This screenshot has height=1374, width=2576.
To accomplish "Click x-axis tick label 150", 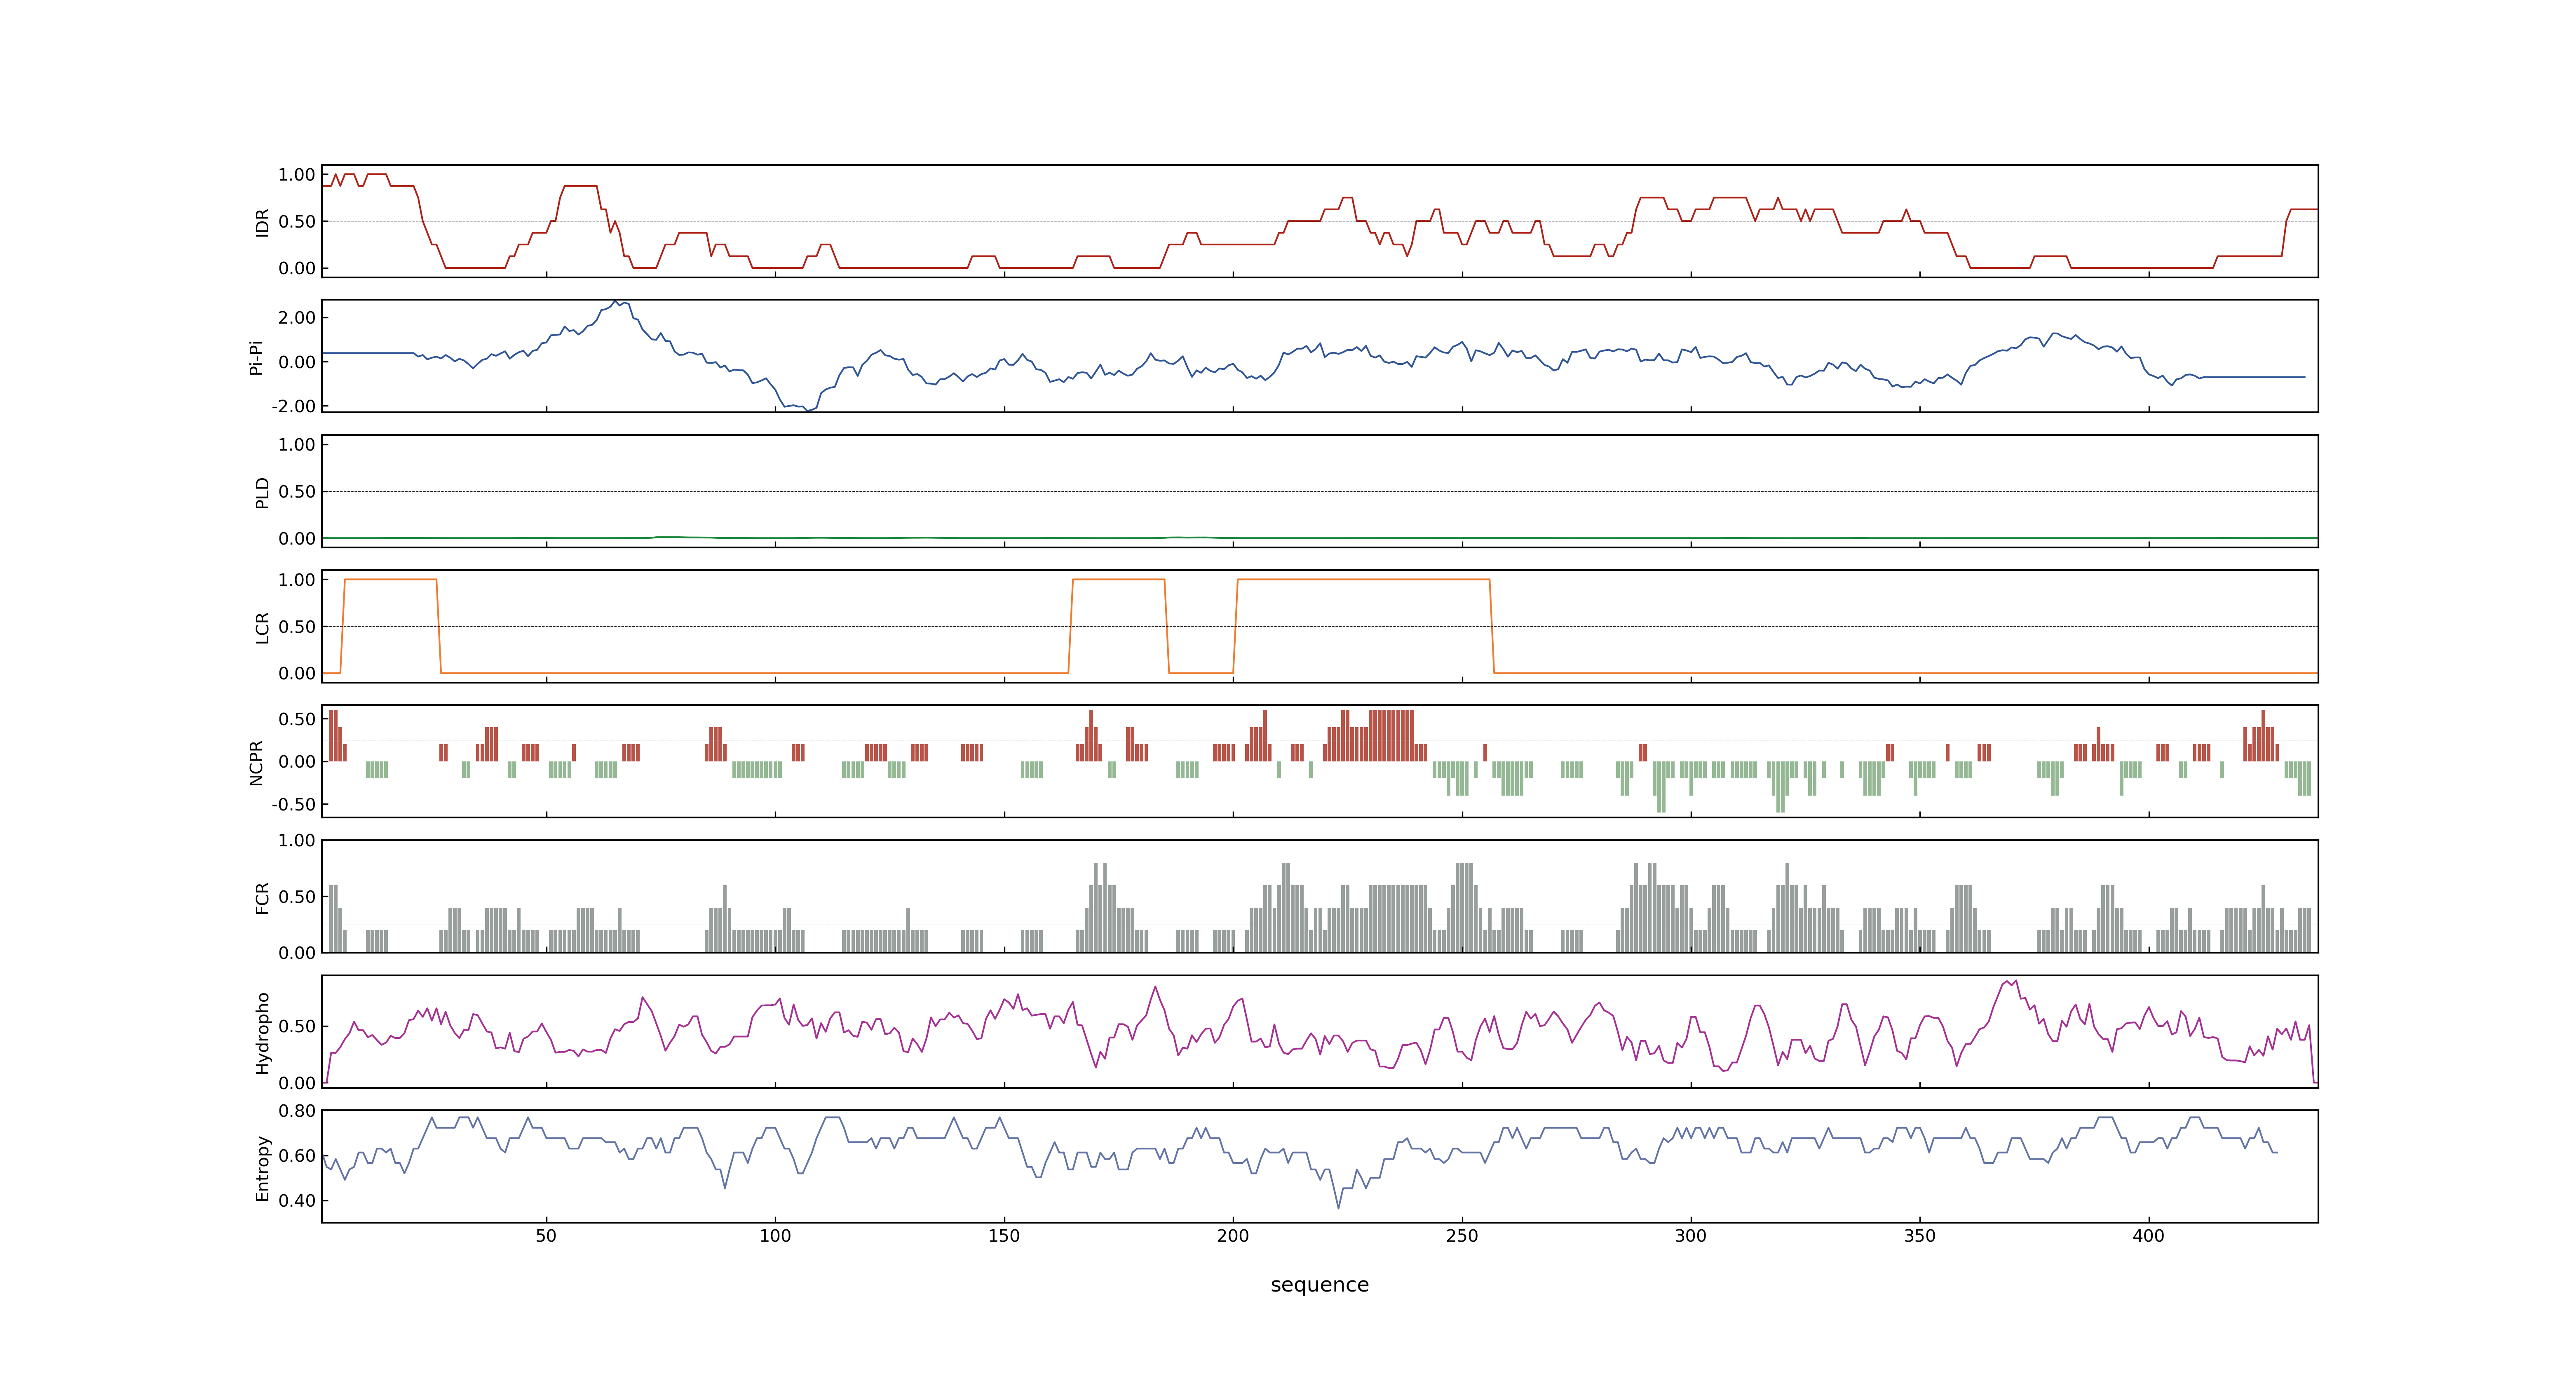I will [x=1004, y=1236].
